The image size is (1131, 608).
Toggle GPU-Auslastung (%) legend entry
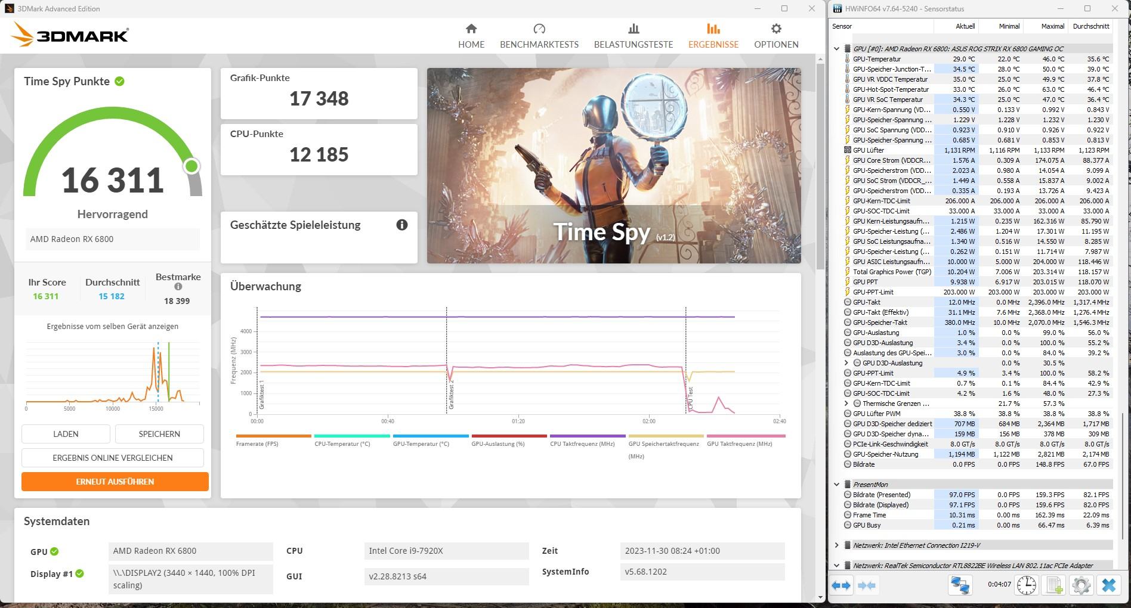(509, 440)
